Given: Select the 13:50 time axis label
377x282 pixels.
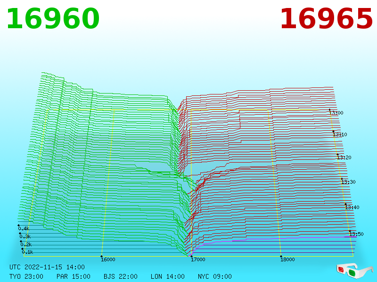Looking at the screenshot, I should tap(357, 234).
